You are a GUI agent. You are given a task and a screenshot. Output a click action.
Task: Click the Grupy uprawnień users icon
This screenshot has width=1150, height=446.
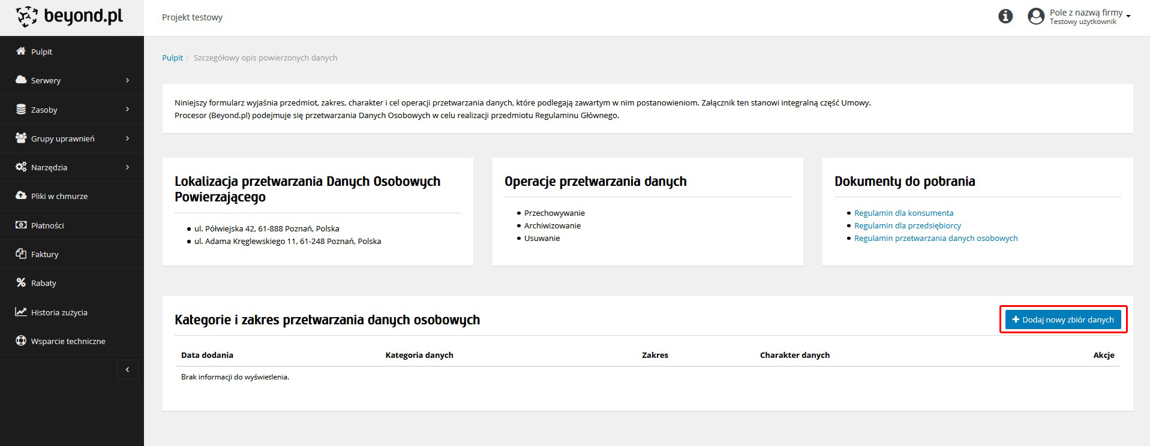tap(21, 138)
